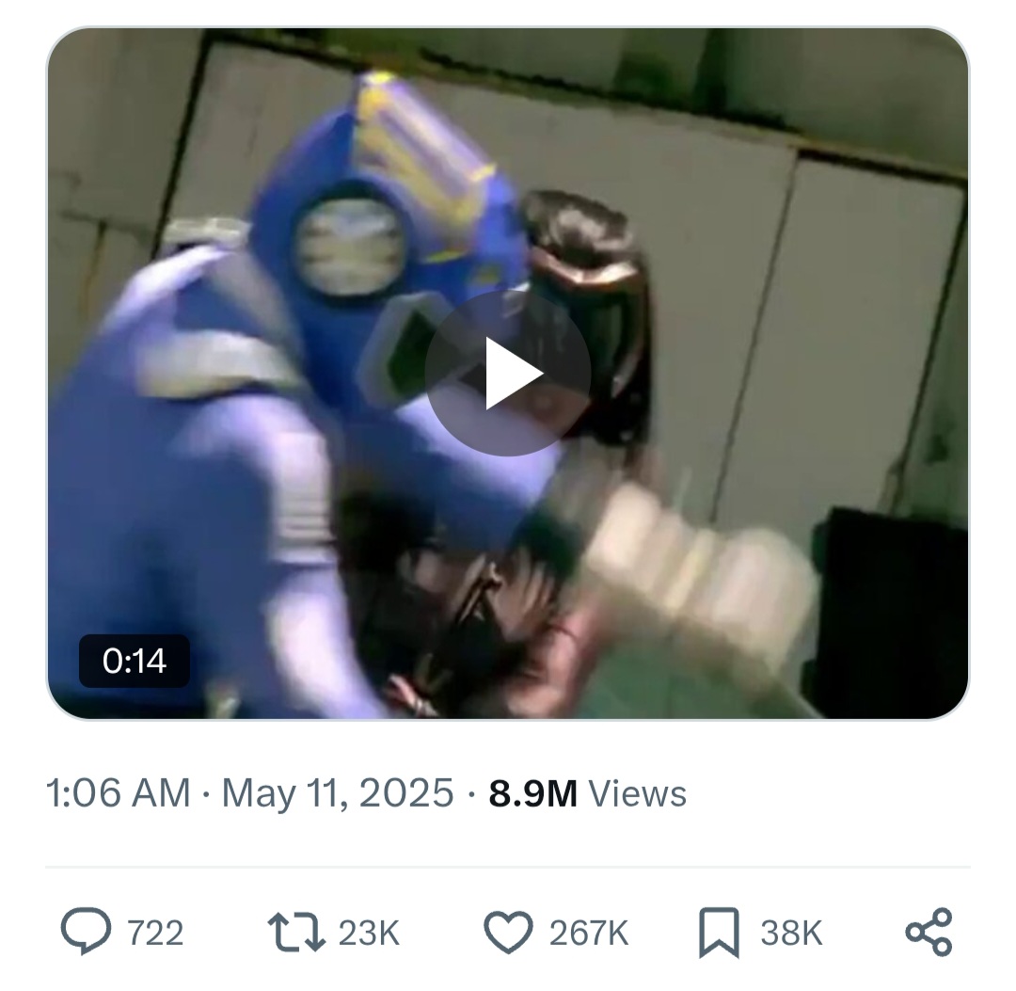Screen dimensions: 1016x991
Task: Click the 267K likes count
Action: 589,934
